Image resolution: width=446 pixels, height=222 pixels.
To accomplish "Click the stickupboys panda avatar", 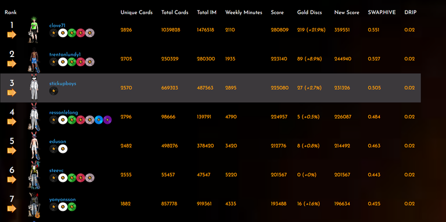I will coord(34,87).
